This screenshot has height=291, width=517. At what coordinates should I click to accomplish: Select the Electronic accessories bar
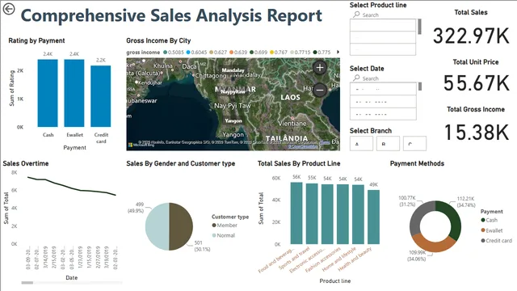coord(327,214)
